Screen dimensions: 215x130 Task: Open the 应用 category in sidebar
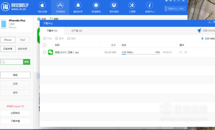[x=15, y=84]
